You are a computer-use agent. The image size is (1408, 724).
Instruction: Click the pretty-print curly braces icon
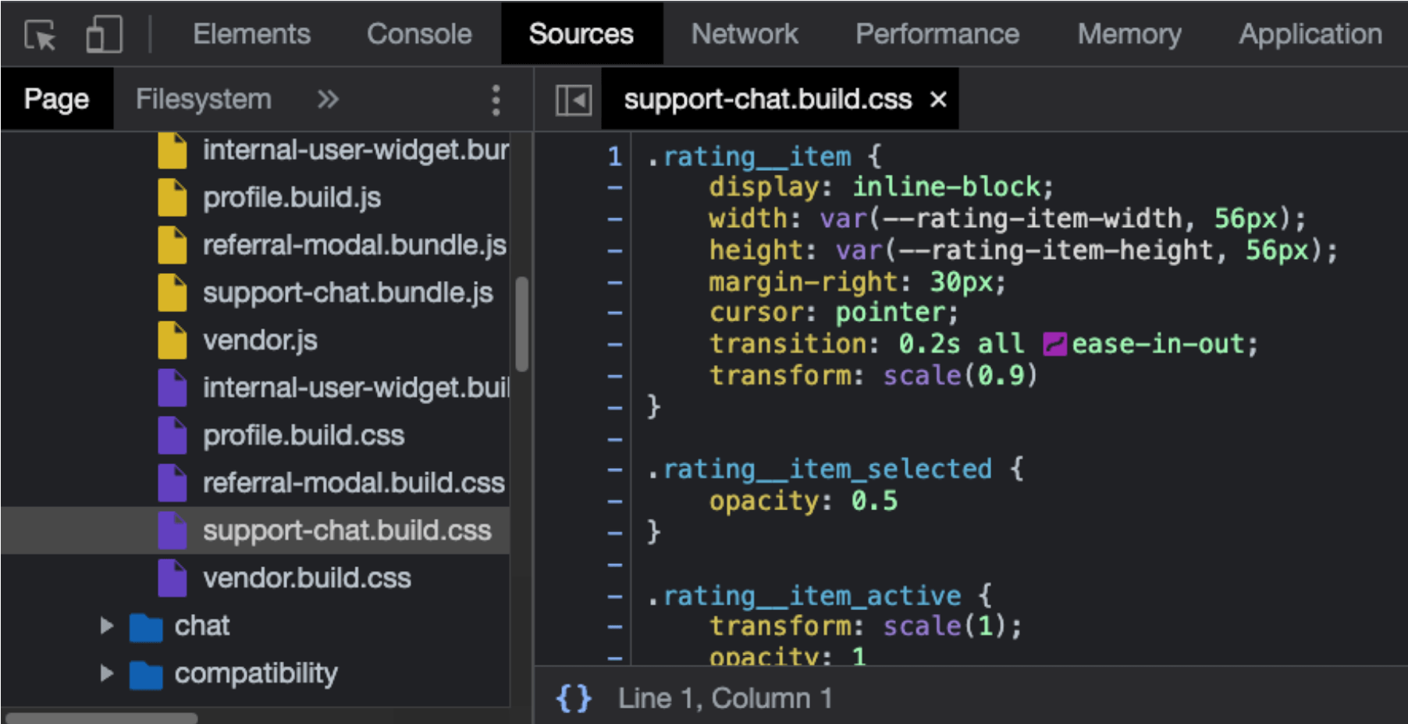tap(574, 698)
